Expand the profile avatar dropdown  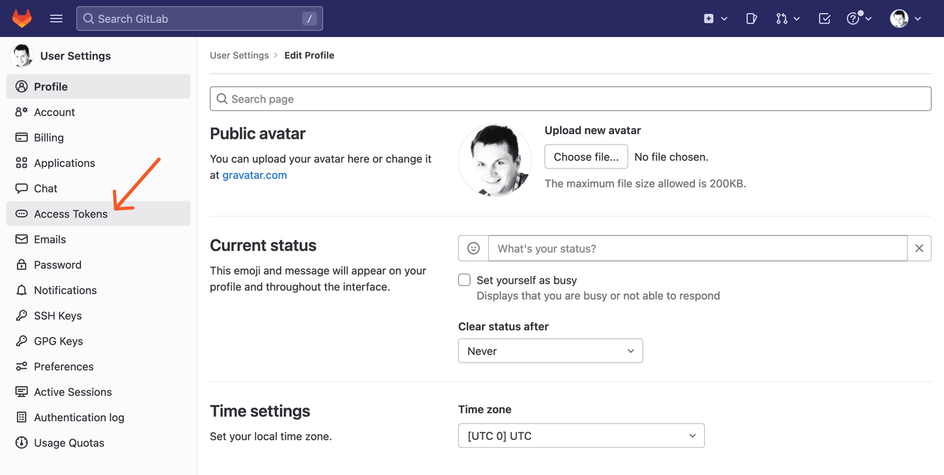tap(906, 18)
